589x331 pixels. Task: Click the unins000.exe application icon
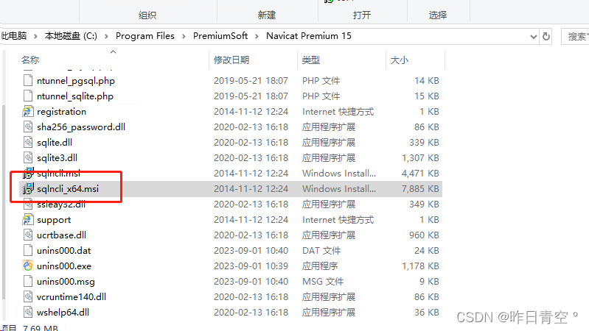point(28,266)
